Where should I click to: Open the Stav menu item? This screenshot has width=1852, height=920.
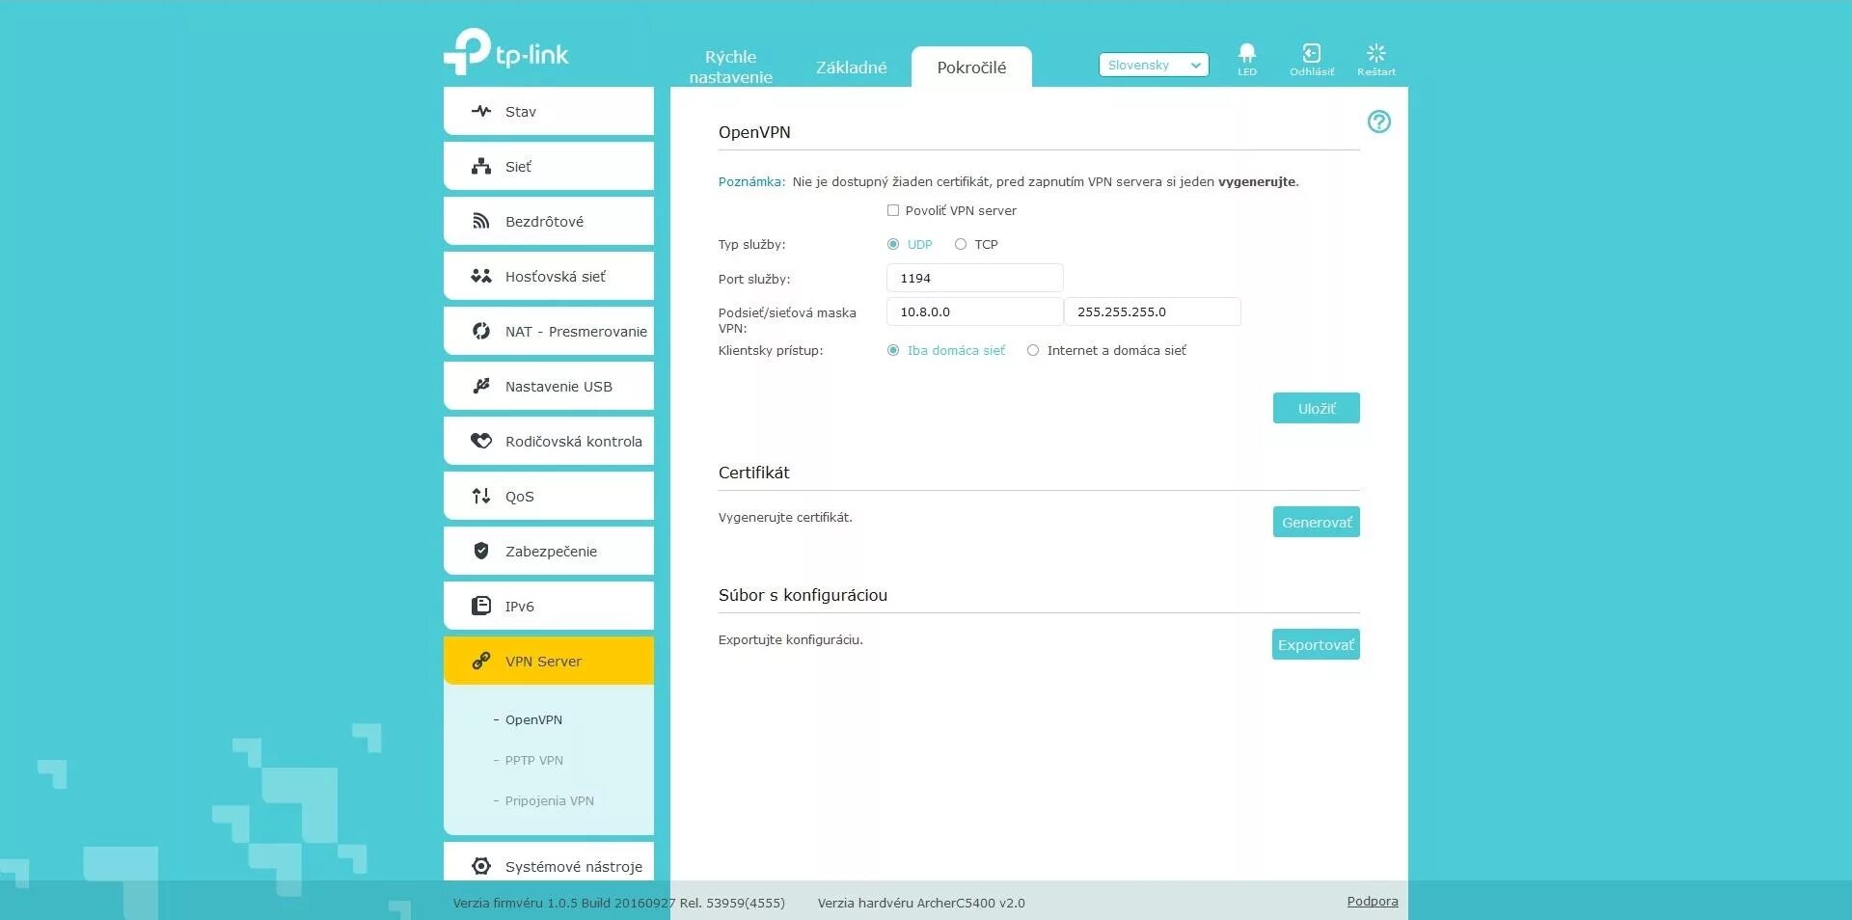pos(549,111)
